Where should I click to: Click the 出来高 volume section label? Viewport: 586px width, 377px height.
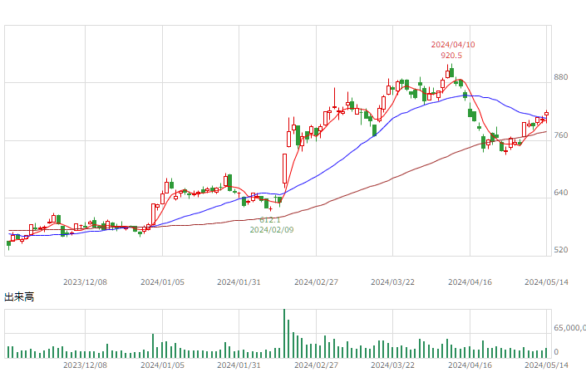point(19,297)
